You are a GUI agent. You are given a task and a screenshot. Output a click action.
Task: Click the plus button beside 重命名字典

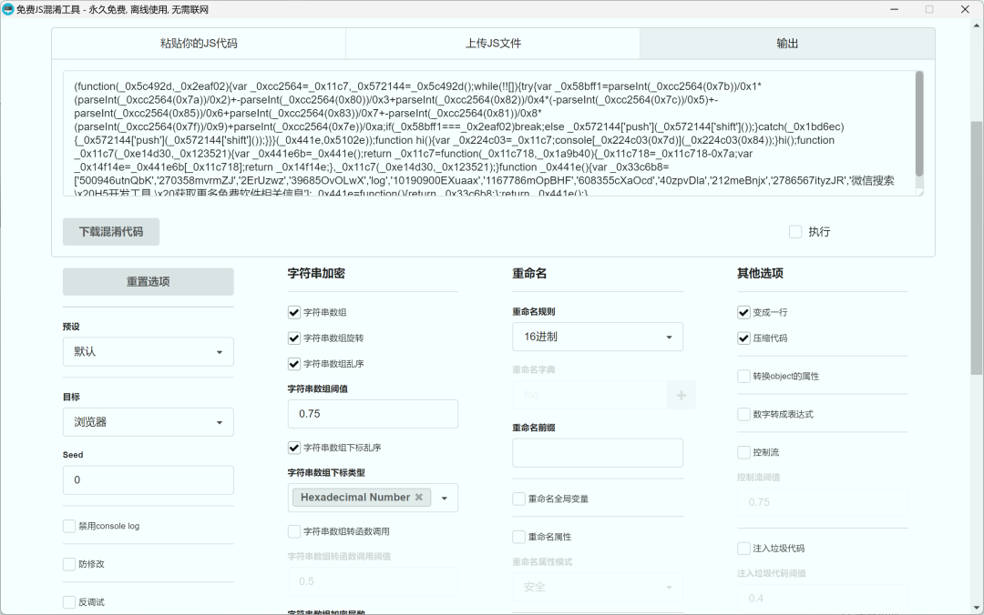pyautogui.click(x=682, y=395)
